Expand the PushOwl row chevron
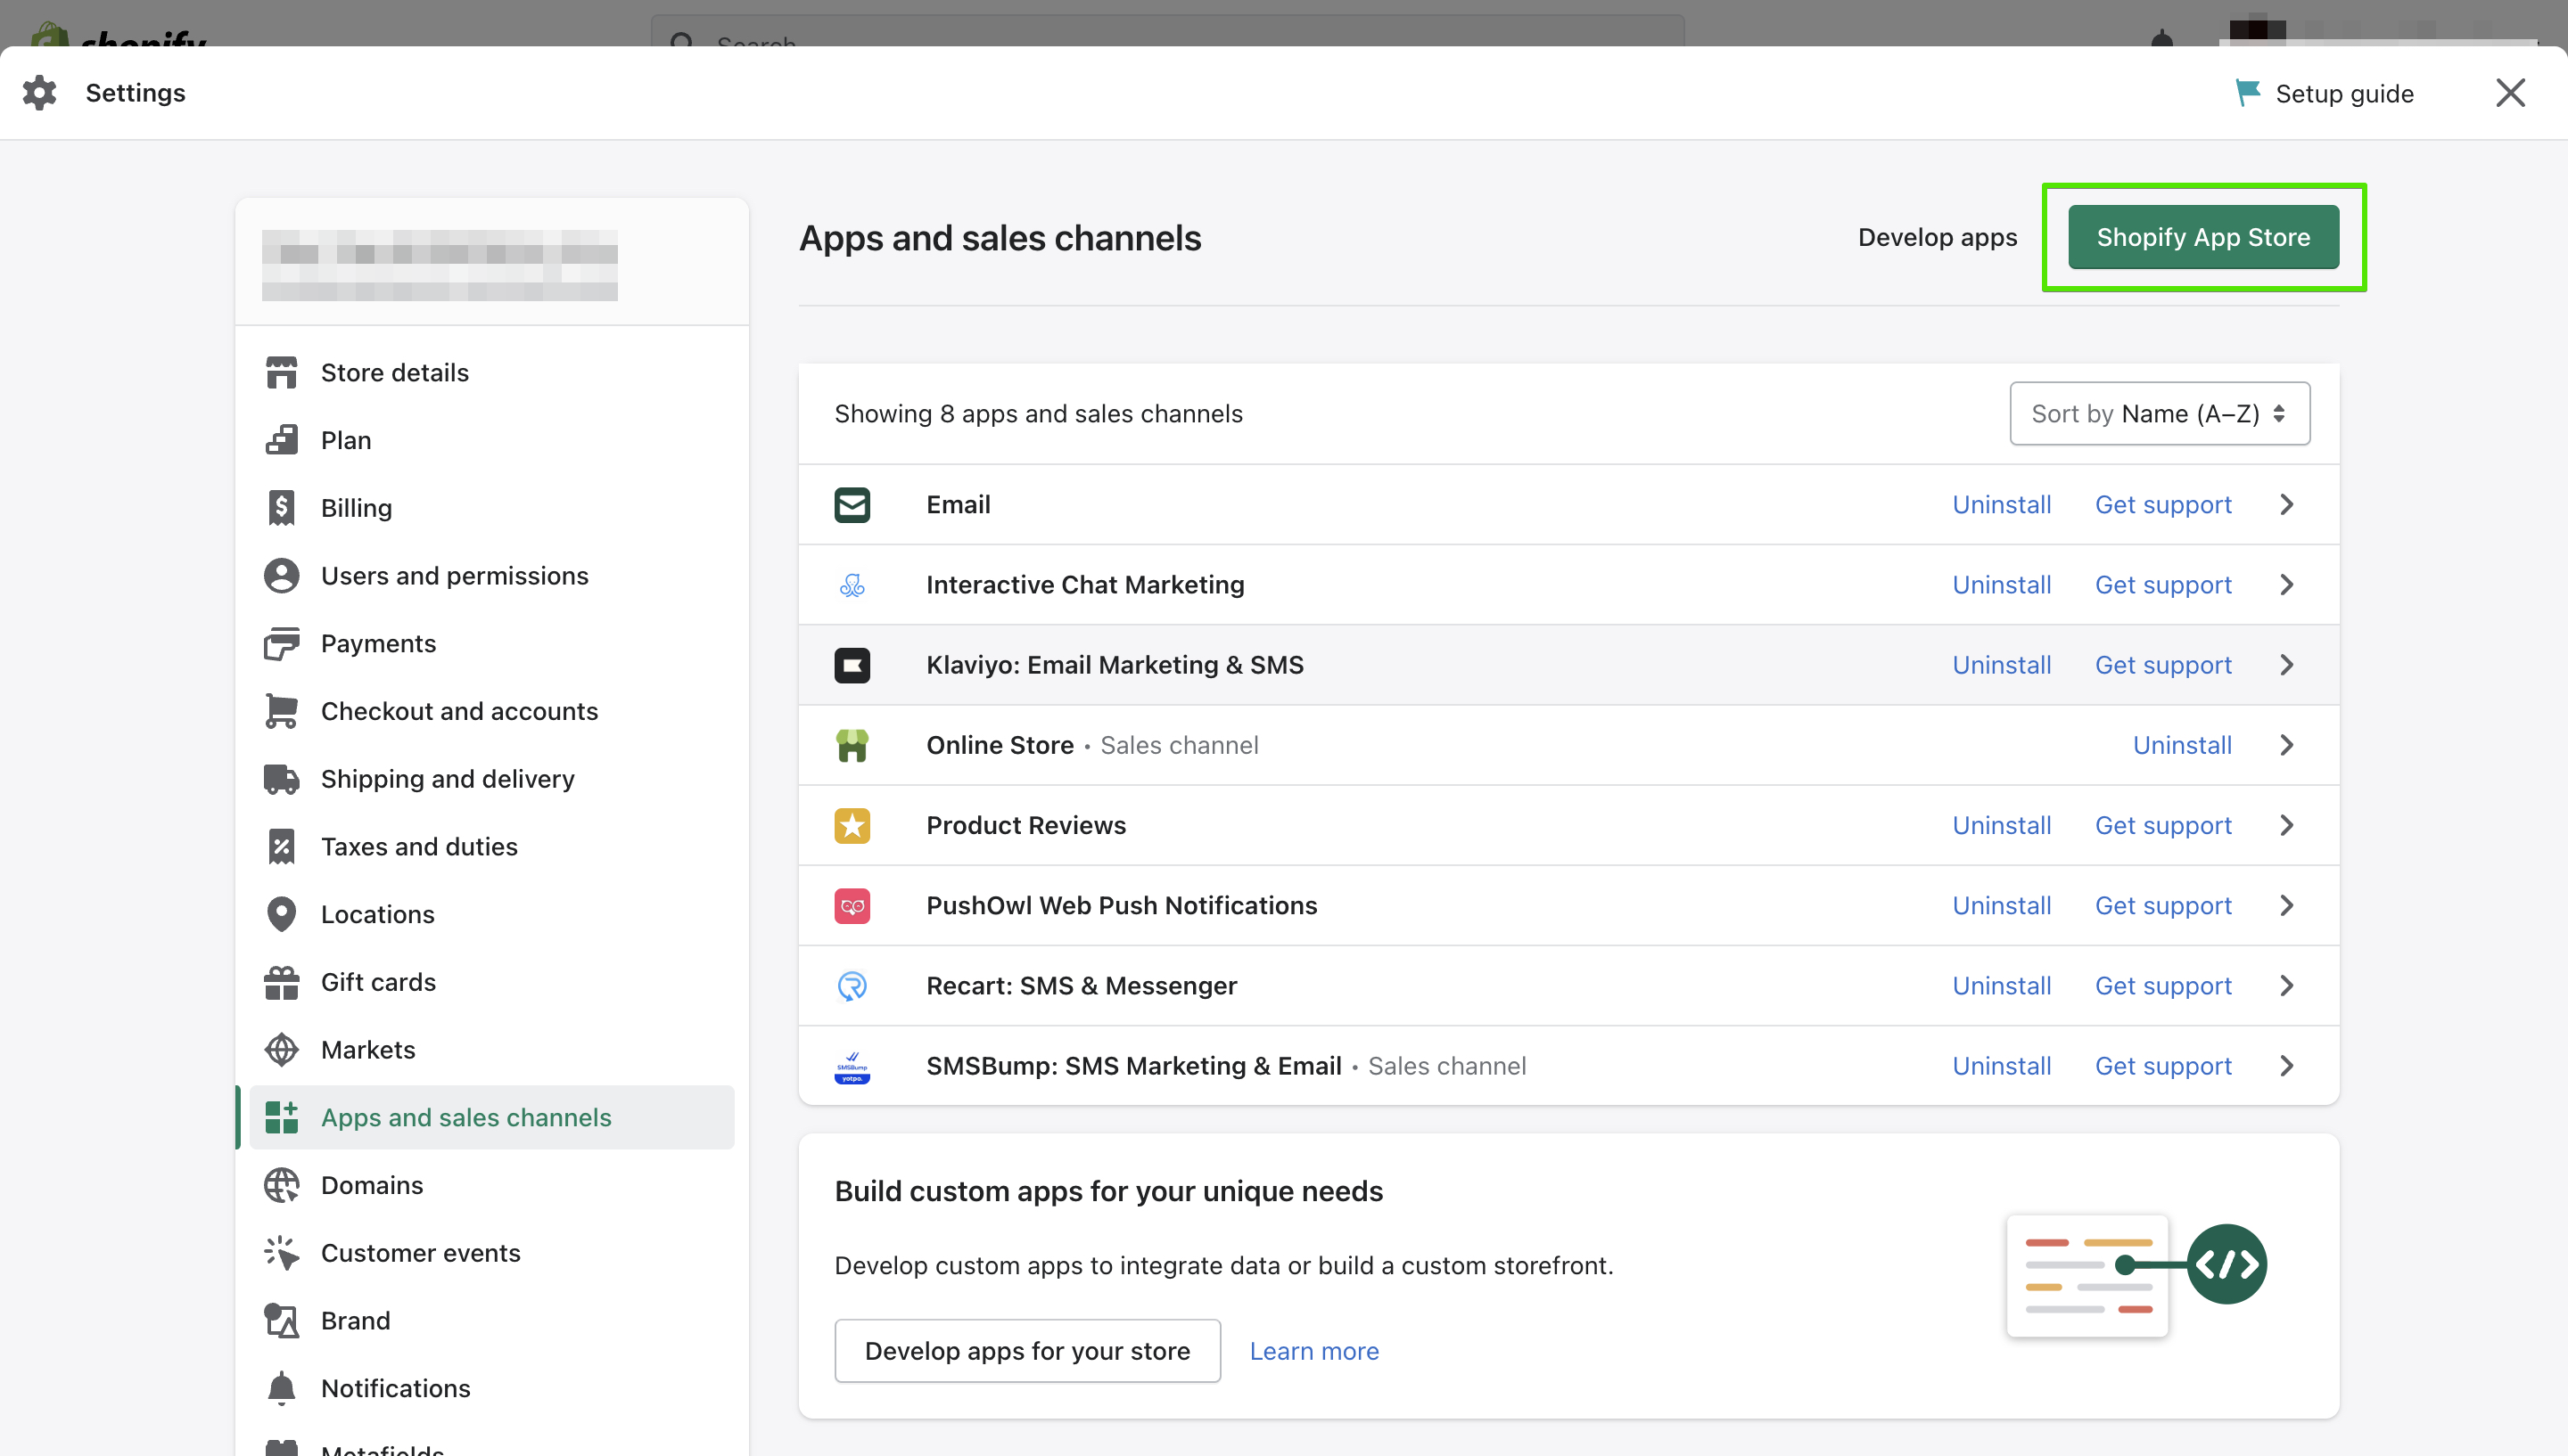Screen dimensions: 2568x1456 2287,905
